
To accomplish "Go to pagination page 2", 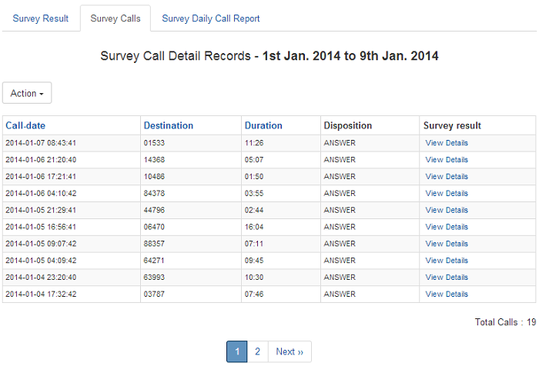I will tap(257, 351).
